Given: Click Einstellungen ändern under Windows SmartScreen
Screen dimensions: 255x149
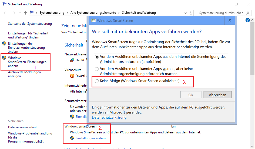Looking at the screenshot, I should (x=90, y=138).
